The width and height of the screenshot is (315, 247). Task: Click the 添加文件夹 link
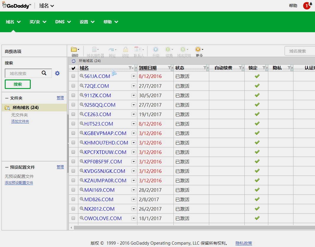(20, 121)
